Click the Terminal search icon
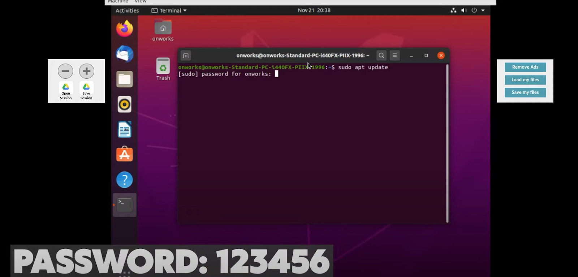The image size is (578, 277). pyautogui.click(x=381, y=55)
